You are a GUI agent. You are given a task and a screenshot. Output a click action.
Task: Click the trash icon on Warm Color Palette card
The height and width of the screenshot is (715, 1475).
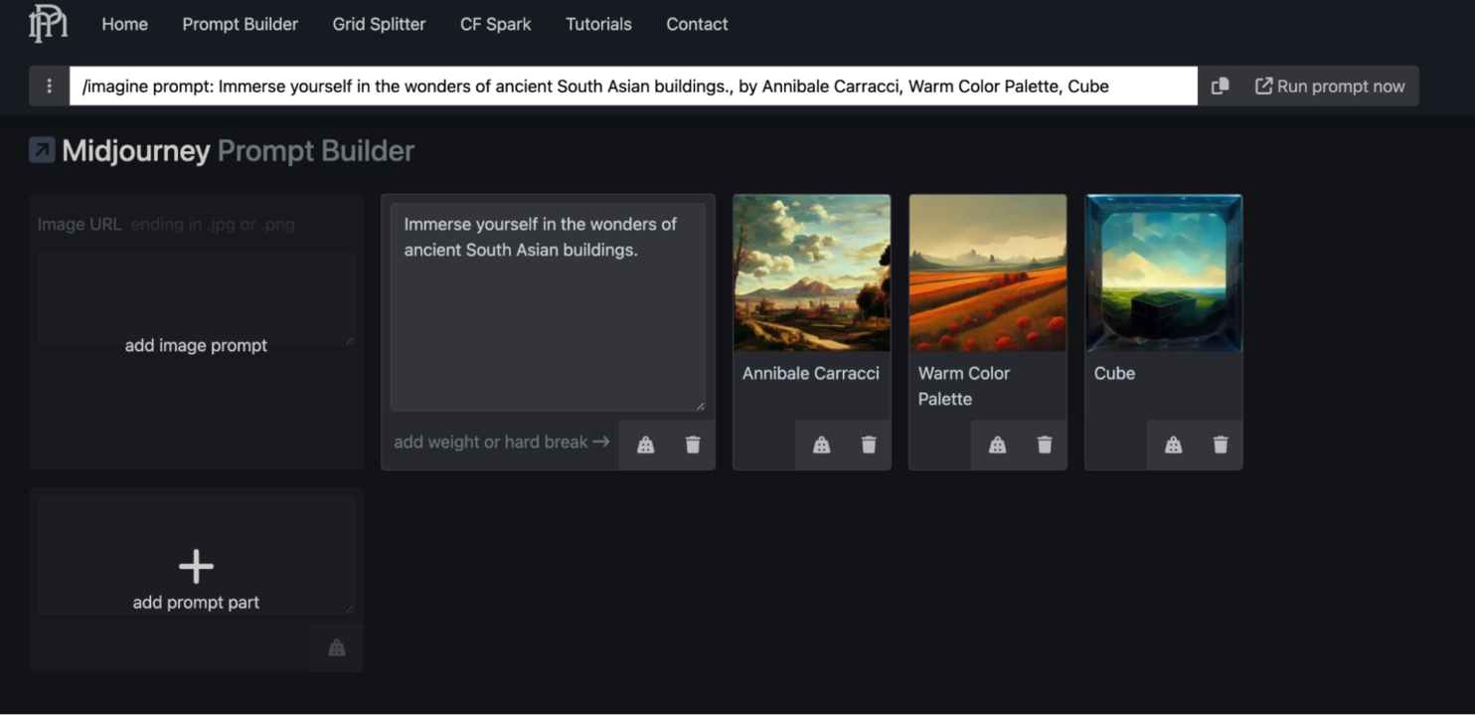(1045, 445)
